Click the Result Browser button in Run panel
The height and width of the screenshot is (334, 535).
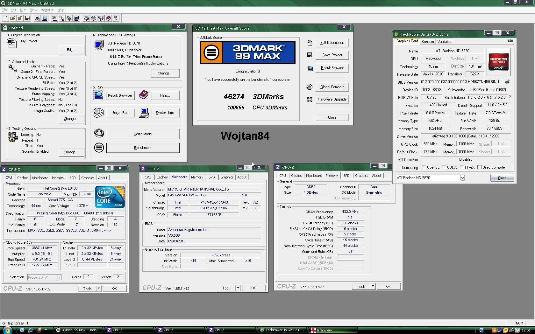120,95
